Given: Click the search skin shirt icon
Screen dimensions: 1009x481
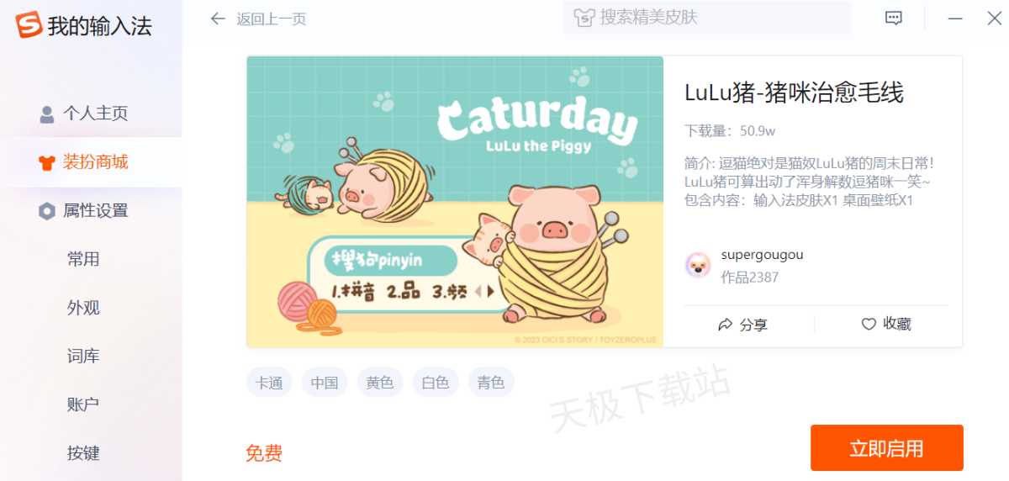Looking at the screenshot, I should pyautogui.click(x=584, y=18).
